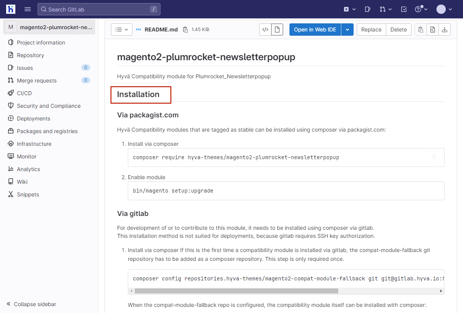Click the Hyvä GitLab logo
463x313 pixels.
point(11,9)
